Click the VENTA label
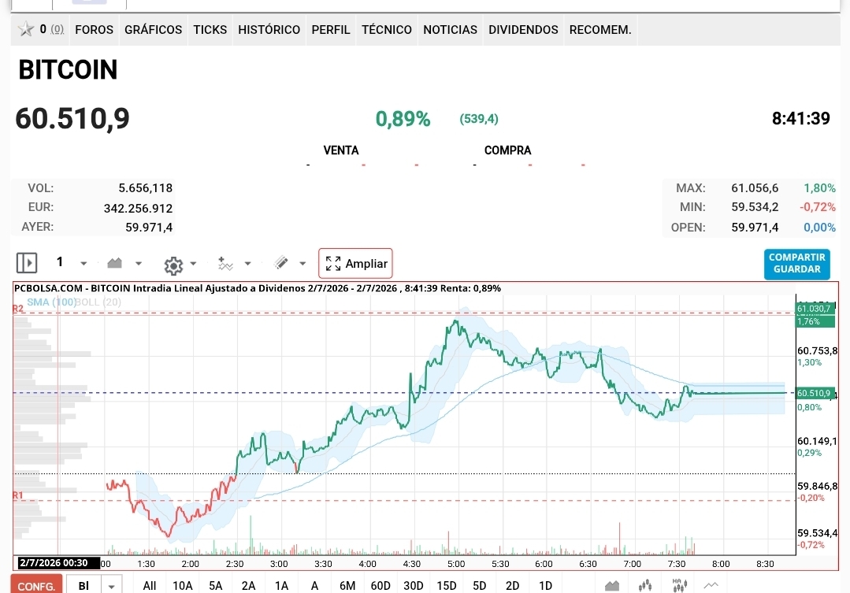The width and height of the screenshot is (850, 593). coord(341,150)
